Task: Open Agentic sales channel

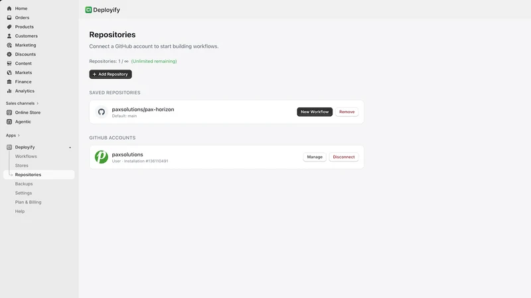Action: pyautogui.click(x=23, y=122)
